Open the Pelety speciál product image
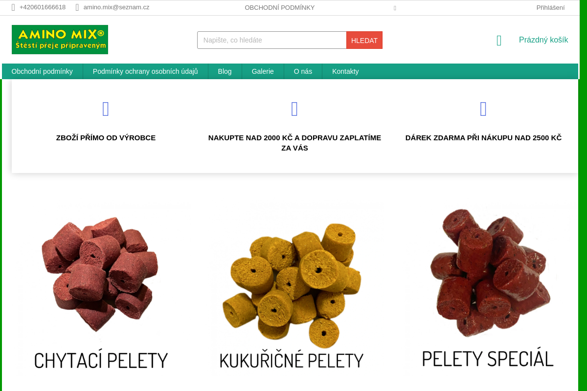The width and height of the screenshot is (587, 391). tap(488, 288)
